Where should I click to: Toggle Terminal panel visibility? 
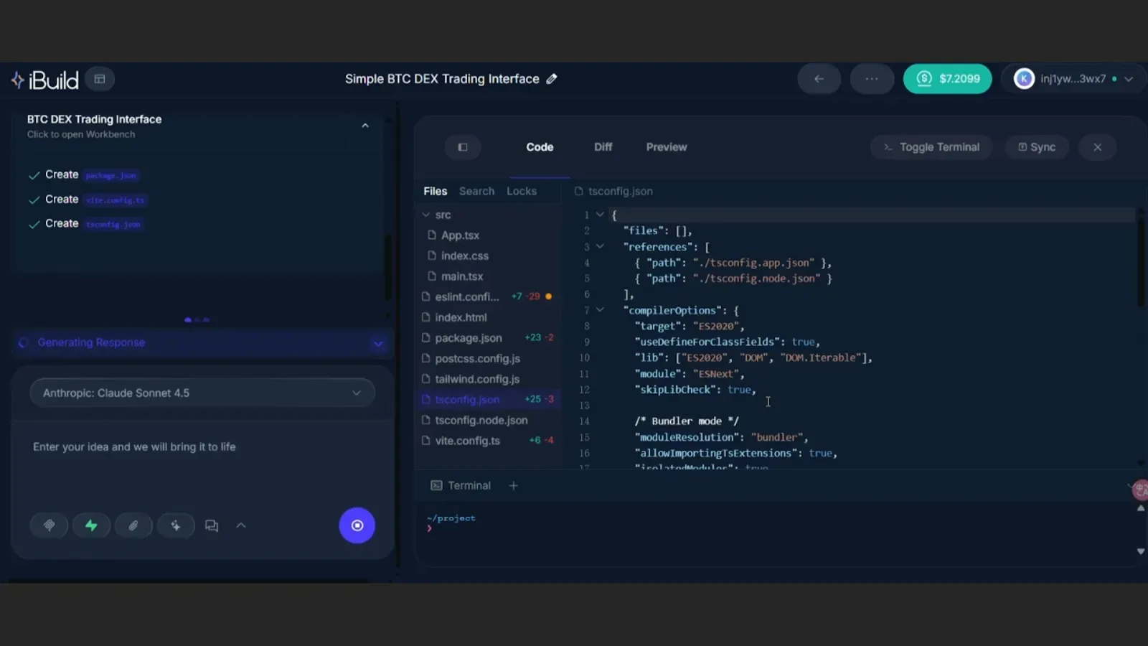click(931, 147)
